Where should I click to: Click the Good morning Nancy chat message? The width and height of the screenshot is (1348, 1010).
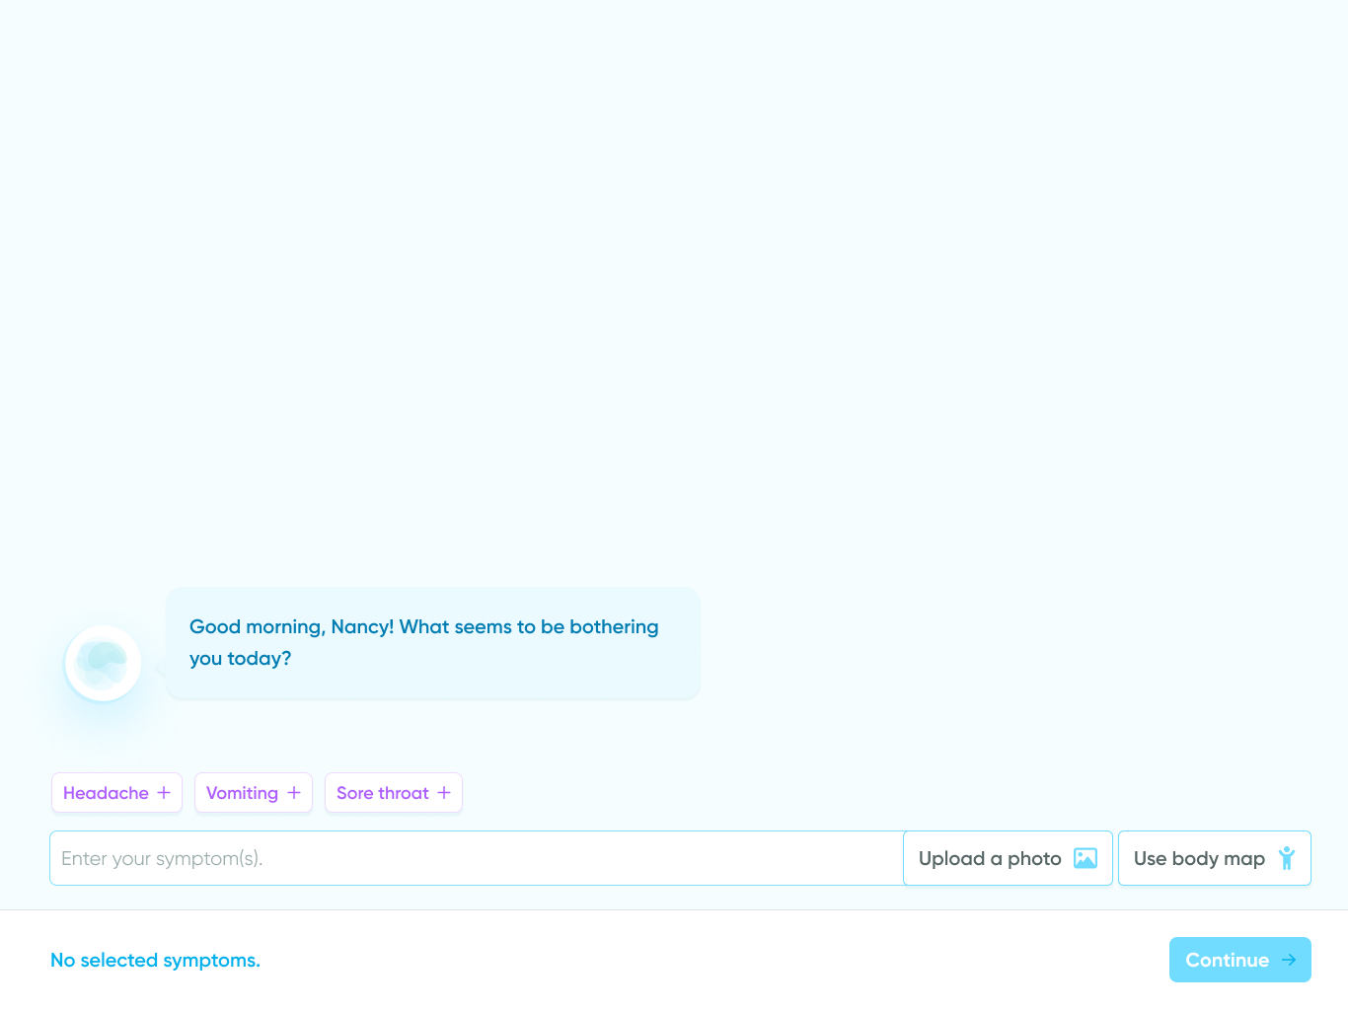pos(423,641)
